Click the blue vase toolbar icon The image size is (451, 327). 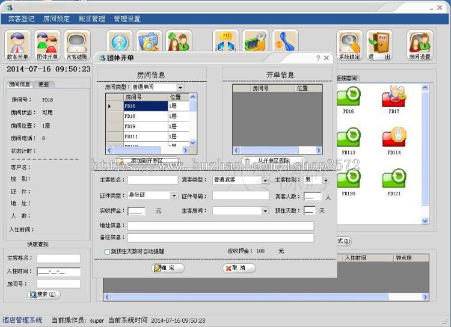[x=285, y=41]
